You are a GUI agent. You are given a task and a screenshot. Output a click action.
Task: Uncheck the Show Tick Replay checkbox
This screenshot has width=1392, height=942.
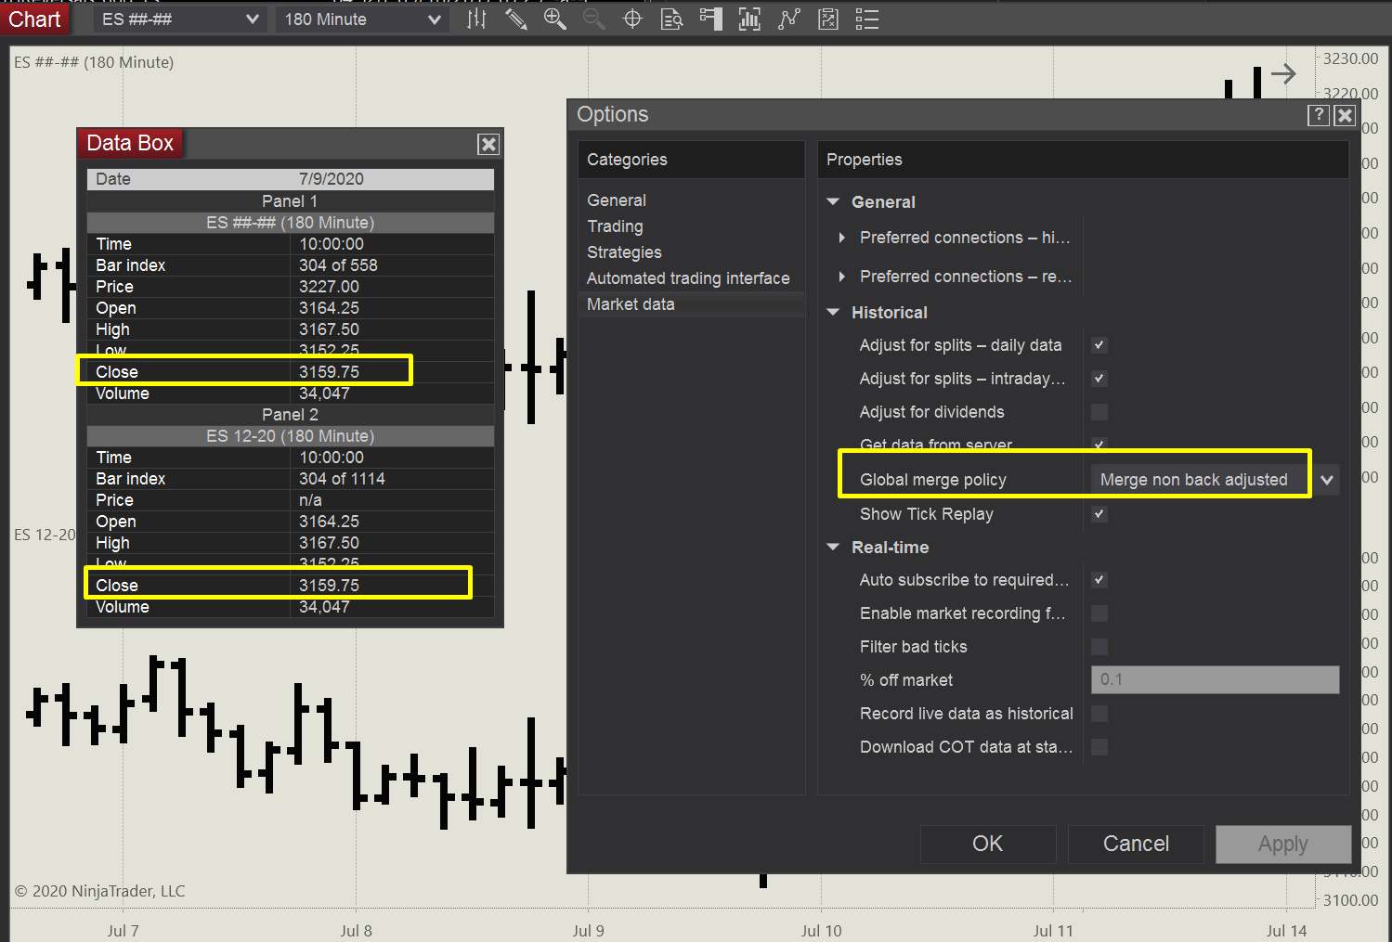1099,514
